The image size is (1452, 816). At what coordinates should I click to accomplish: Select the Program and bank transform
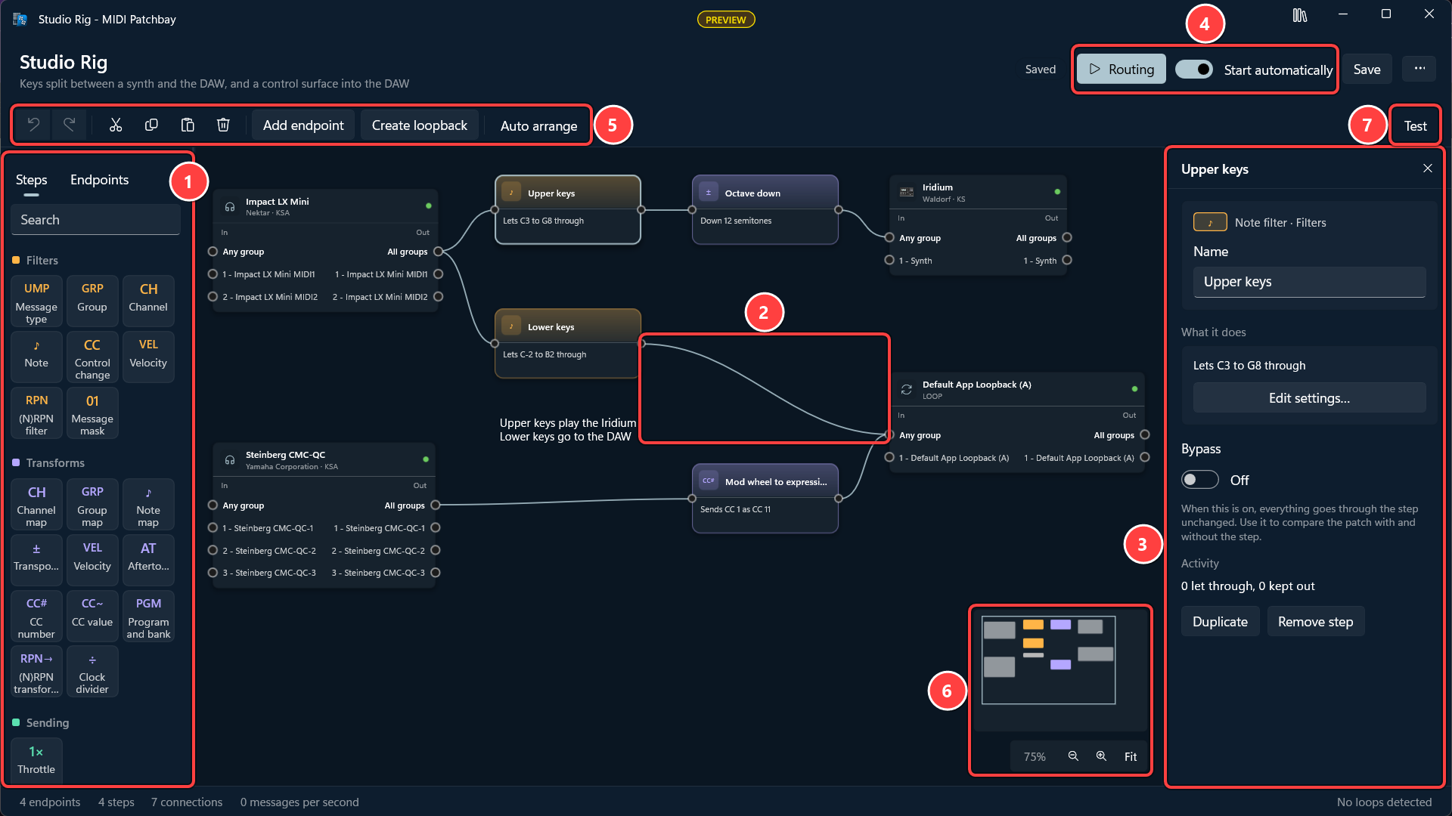click(x=148, y=617)
